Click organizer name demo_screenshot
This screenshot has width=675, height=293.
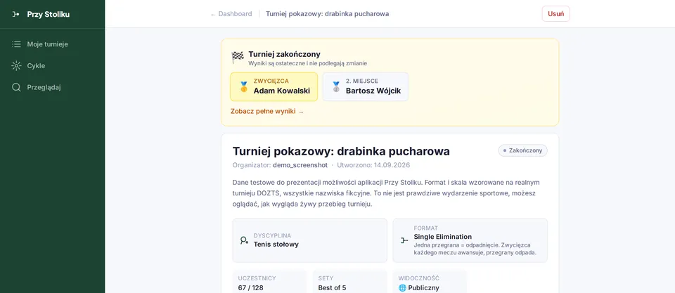[300, 165]
